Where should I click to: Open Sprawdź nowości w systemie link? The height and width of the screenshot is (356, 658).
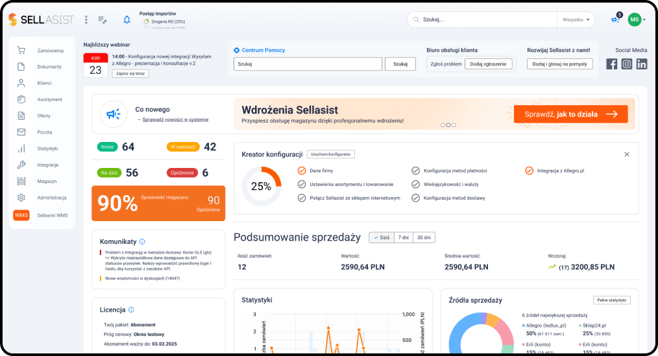point(175,119)
